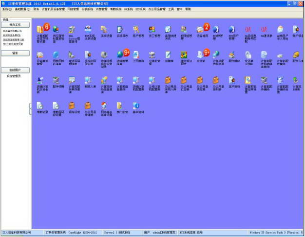Open the 知识库 notepad icon
The height and width of the screenshot is (237, 305).
click(x=168, y=55)
